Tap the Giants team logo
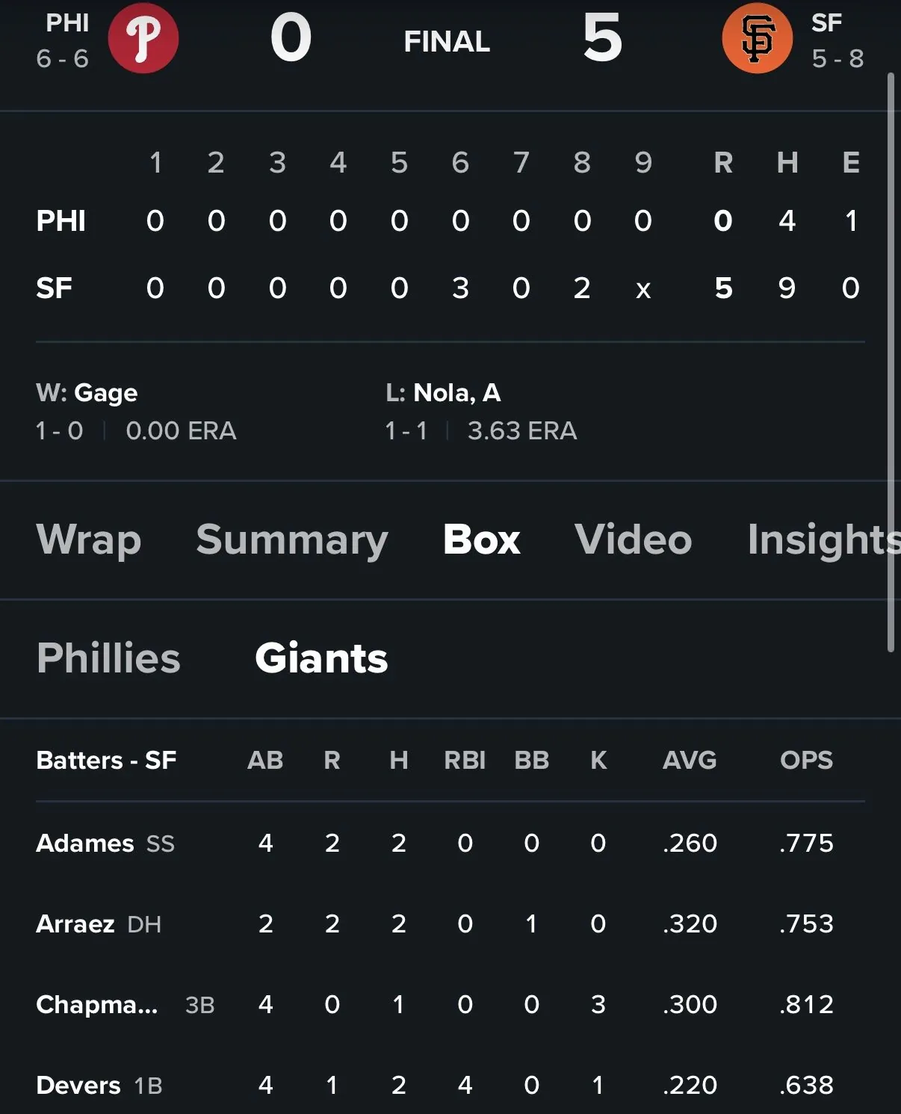Viewport: 901px width, 1114px height. [757, 38]
